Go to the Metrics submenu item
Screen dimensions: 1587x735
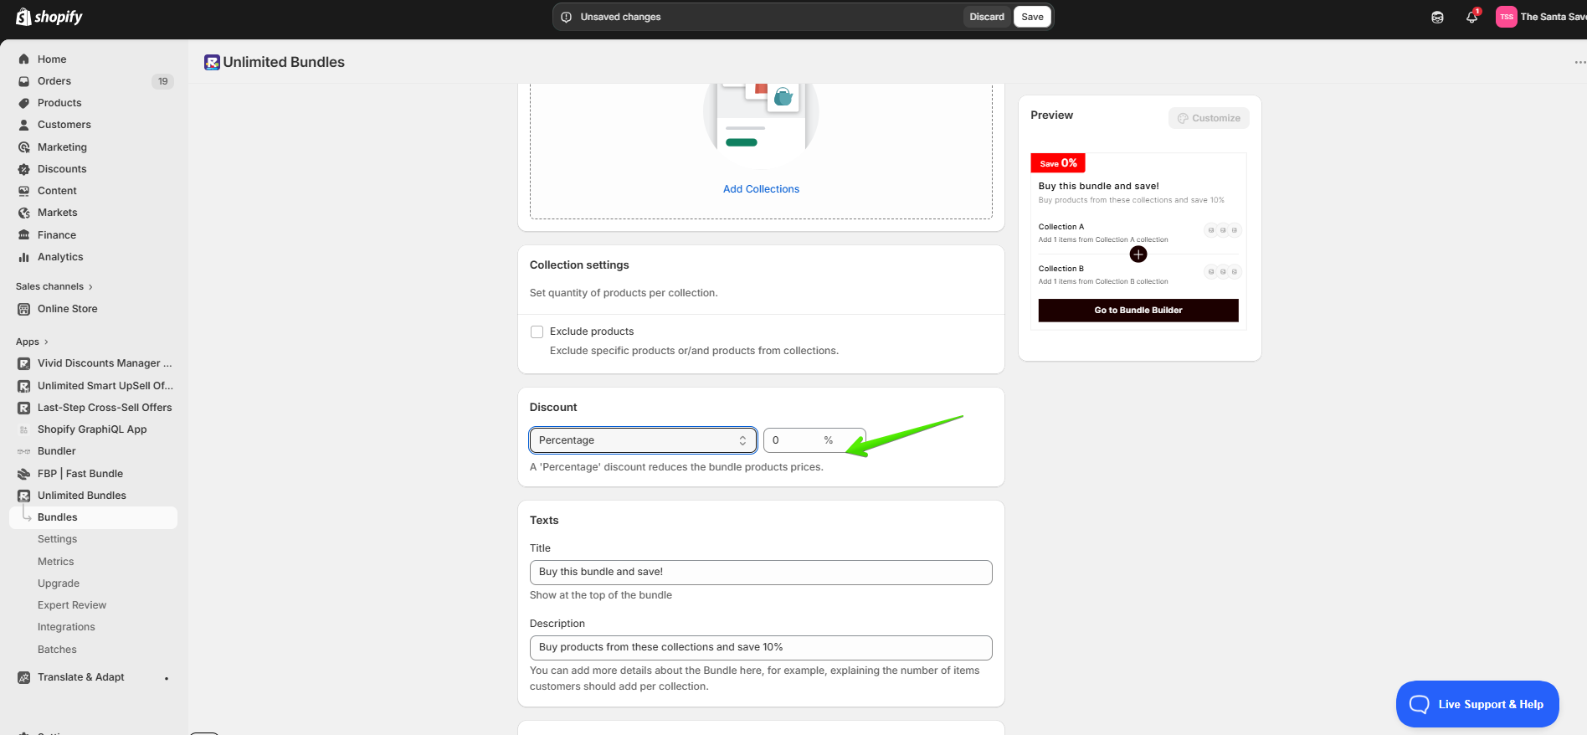point(55,562)
